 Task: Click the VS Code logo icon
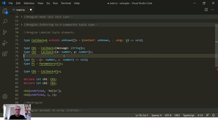coord(3,3)
